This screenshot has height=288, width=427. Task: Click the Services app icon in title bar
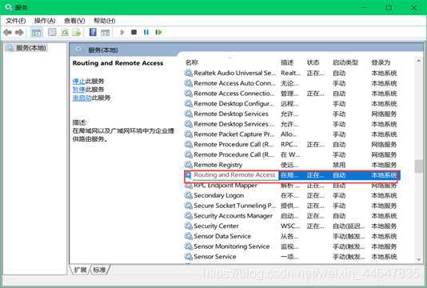(x=9, y=7)
